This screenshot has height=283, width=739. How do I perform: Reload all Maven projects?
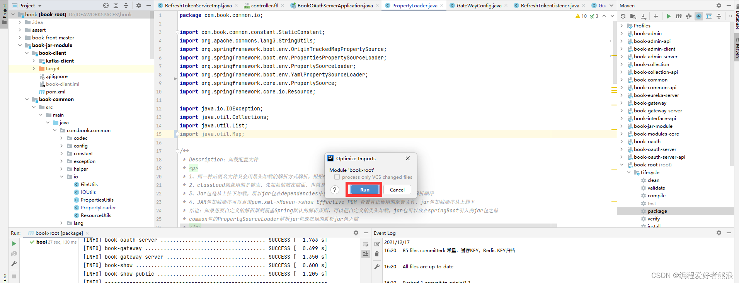tap(623, 16)
